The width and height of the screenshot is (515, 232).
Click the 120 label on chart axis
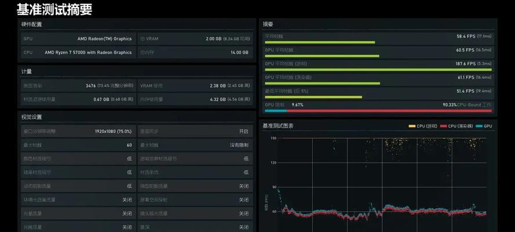click(273, 162)
